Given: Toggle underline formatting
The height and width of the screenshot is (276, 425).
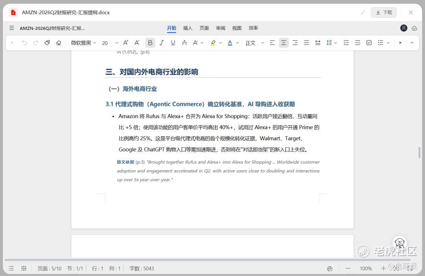Looking at the screenshot, I should (x=173, y=43).
